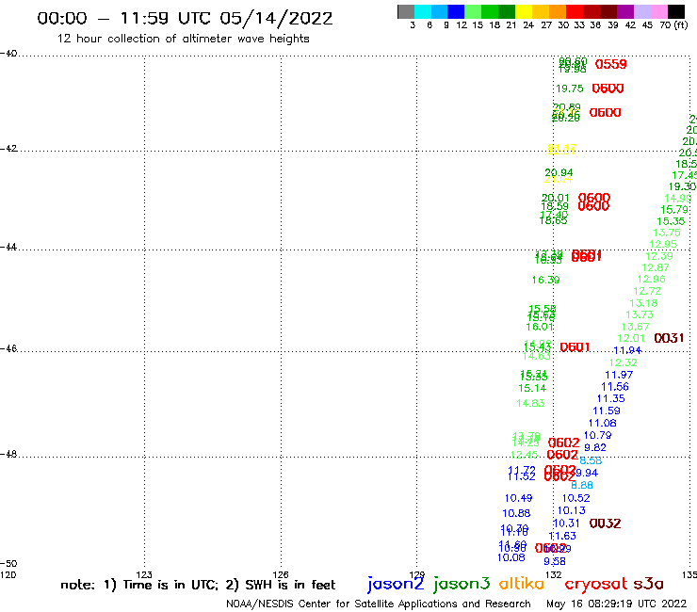
Task: Click the longitude axis label '123'
Action: click(144, 574)
